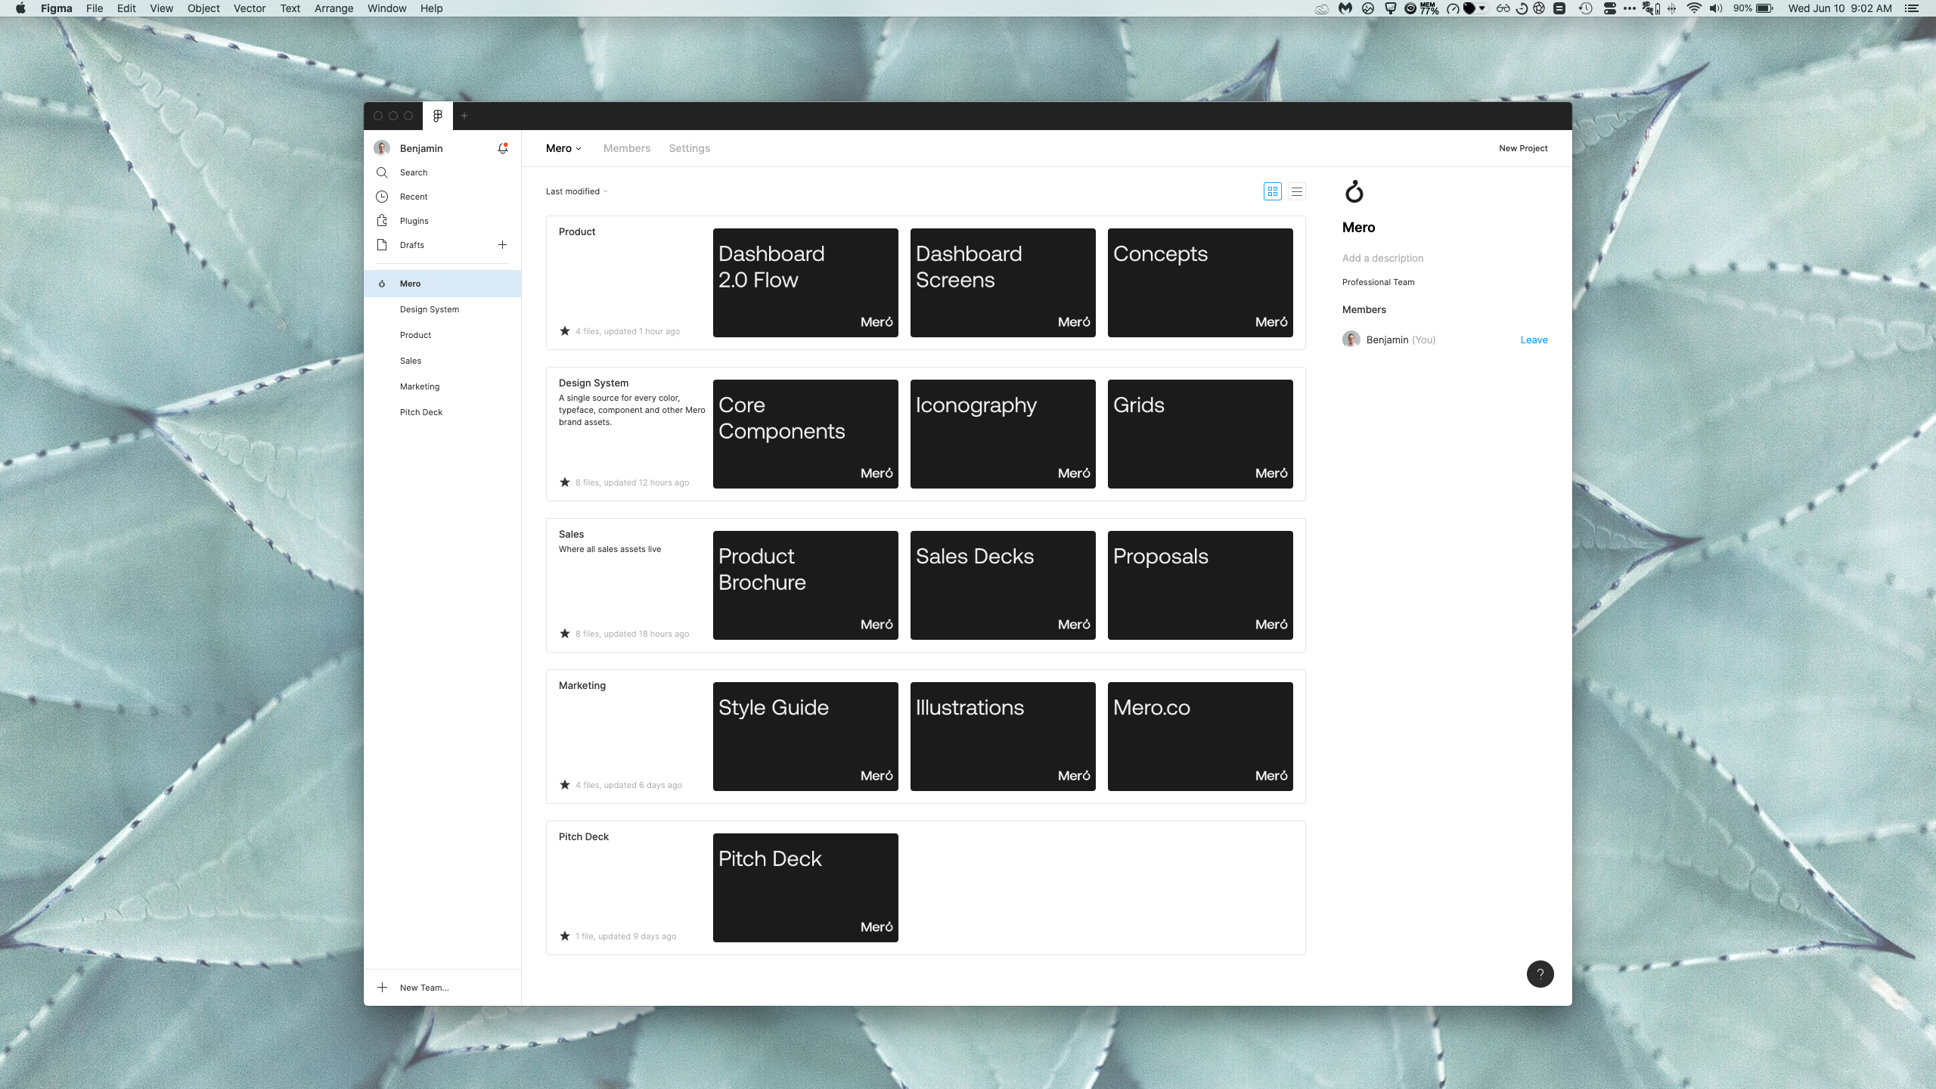Open the Last modified sort dropdown

point(576,191)
